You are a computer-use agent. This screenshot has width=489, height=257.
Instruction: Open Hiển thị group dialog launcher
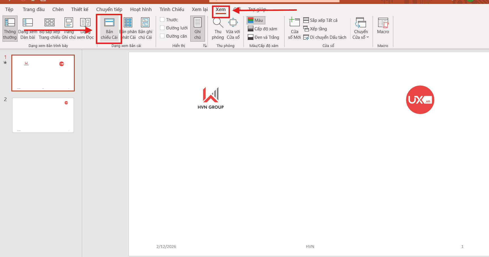205,46
